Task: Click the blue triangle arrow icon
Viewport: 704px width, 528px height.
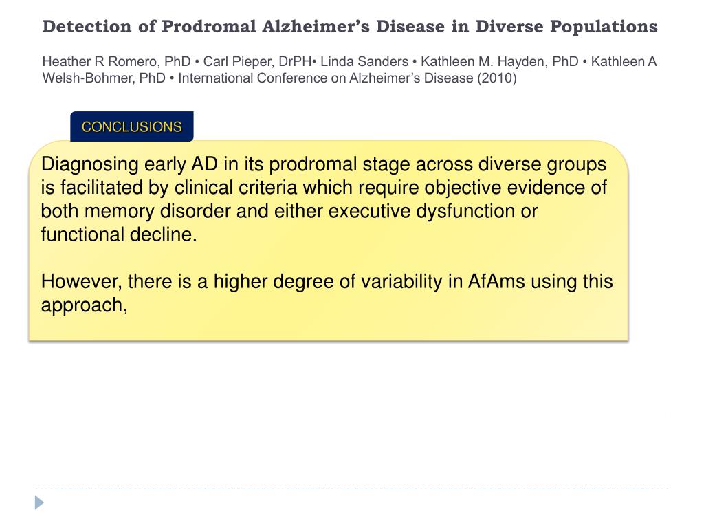Action: click(x=39, y=503)
